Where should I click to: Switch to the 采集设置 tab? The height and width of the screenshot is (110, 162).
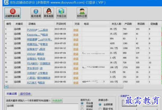(x=11, y=94)
